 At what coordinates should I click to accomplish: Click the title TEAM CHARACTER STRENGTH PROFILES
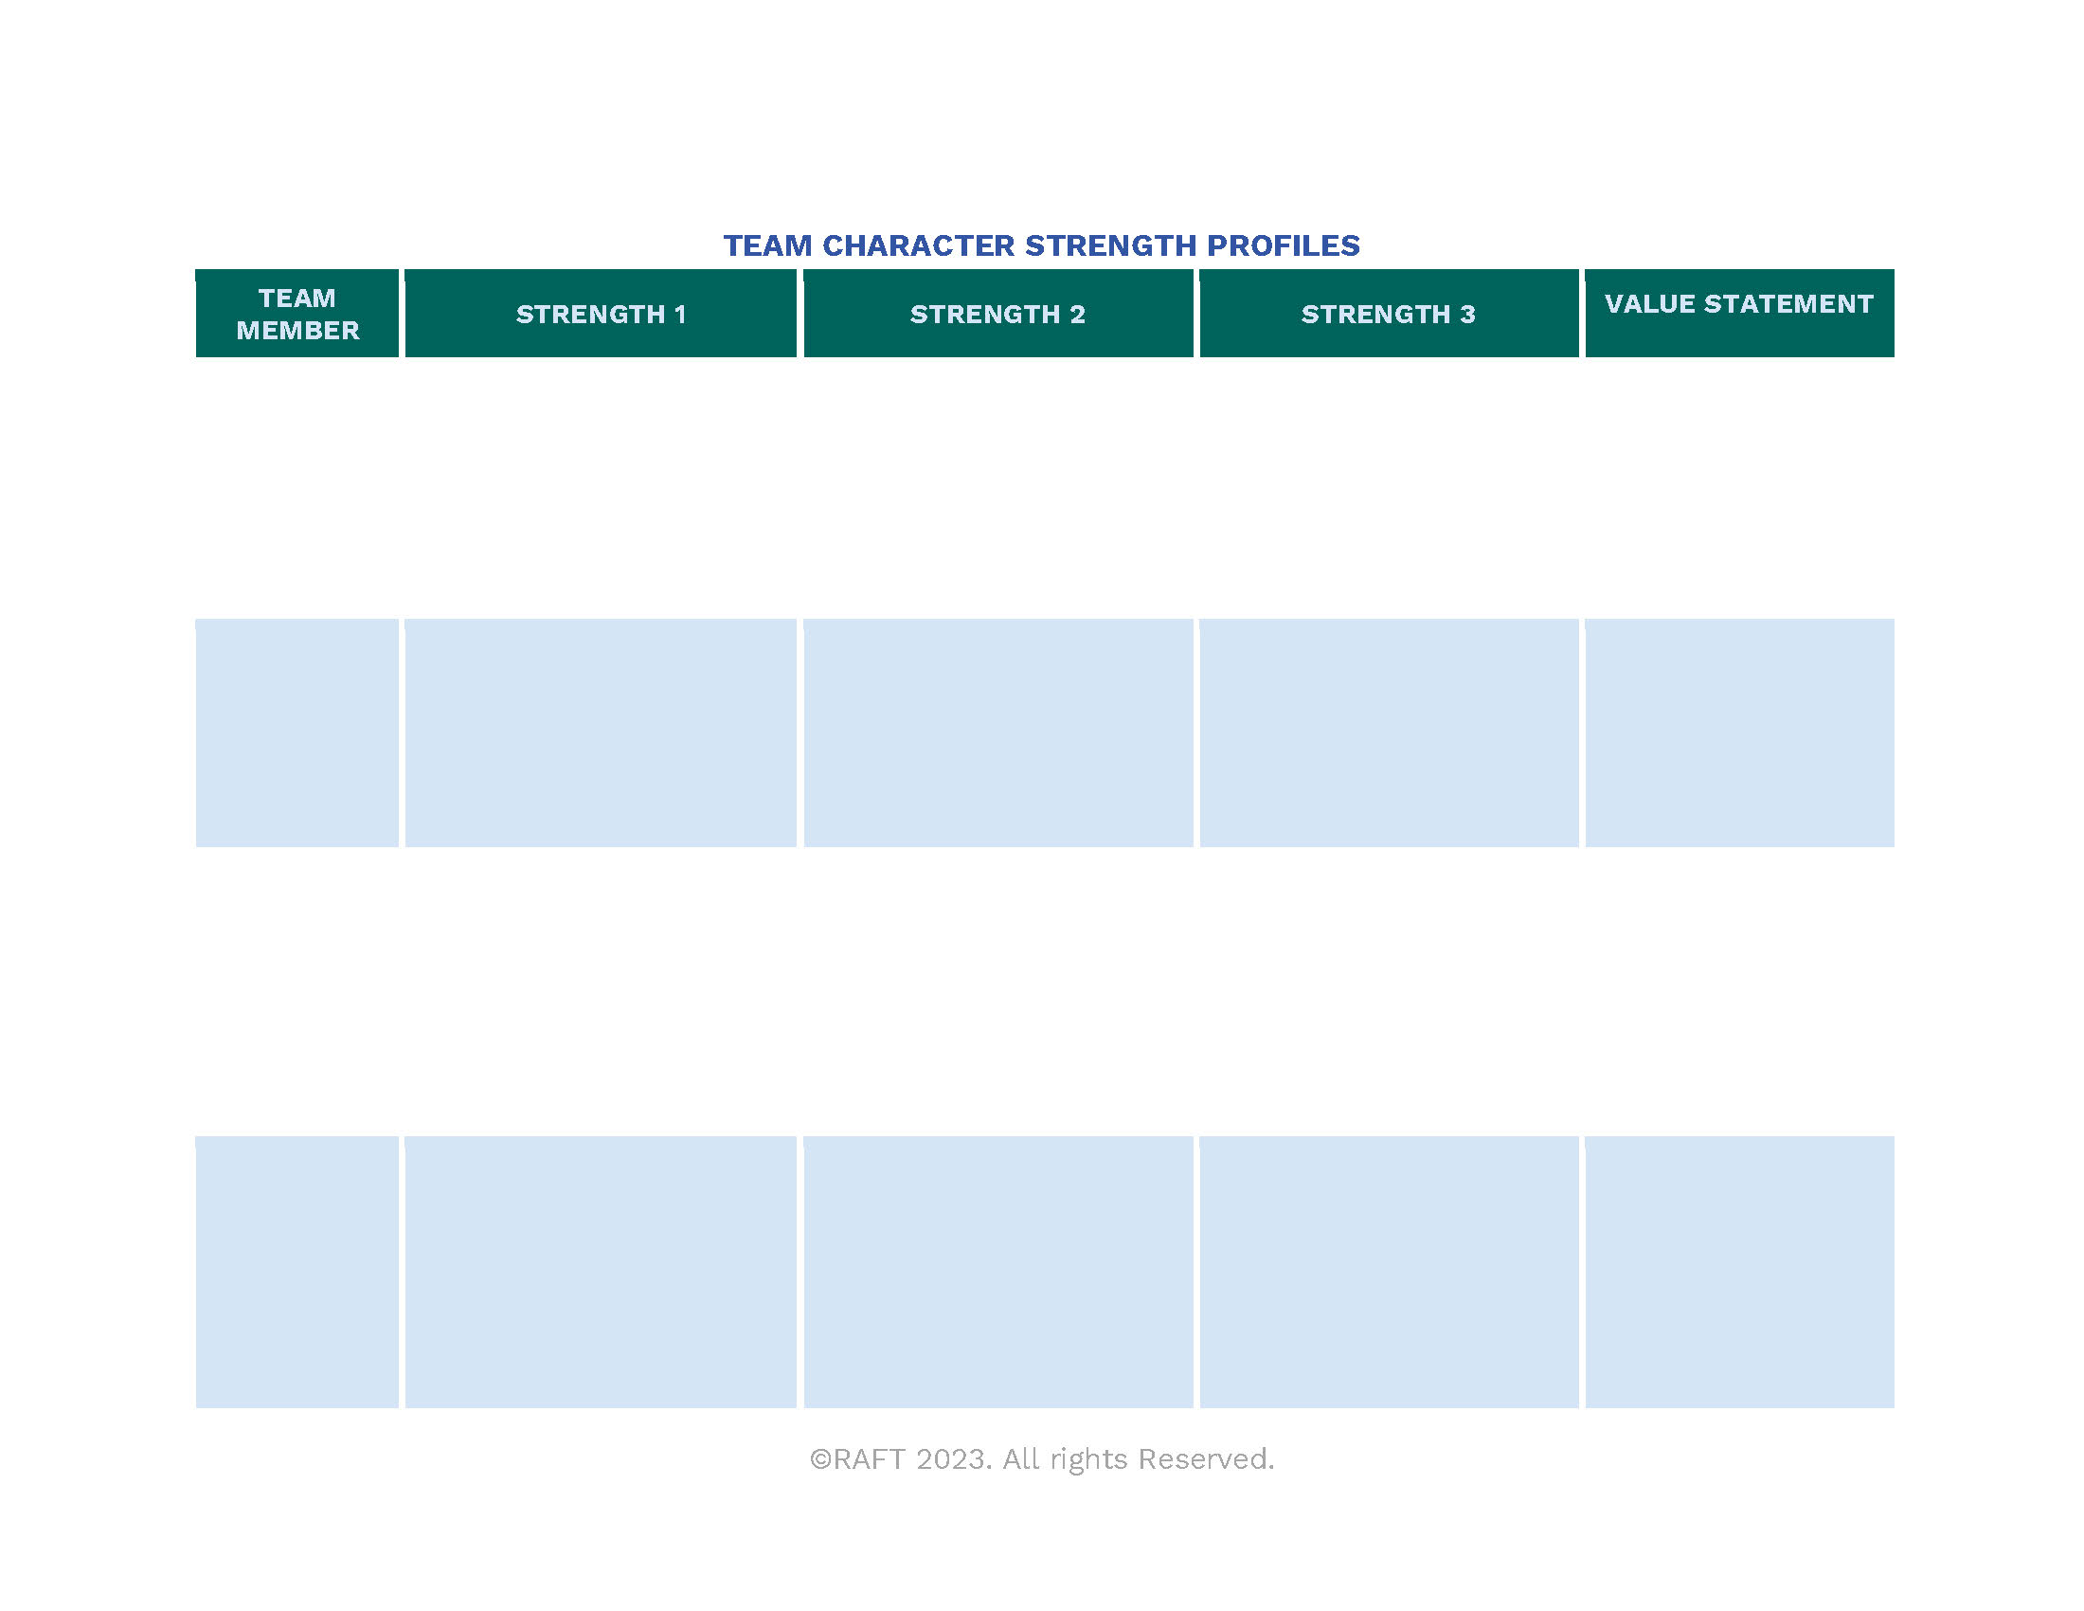[x=1041, y=245]
